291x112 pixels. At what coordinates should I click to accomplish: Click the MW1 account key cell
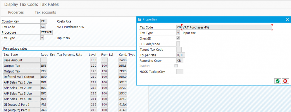44,82
